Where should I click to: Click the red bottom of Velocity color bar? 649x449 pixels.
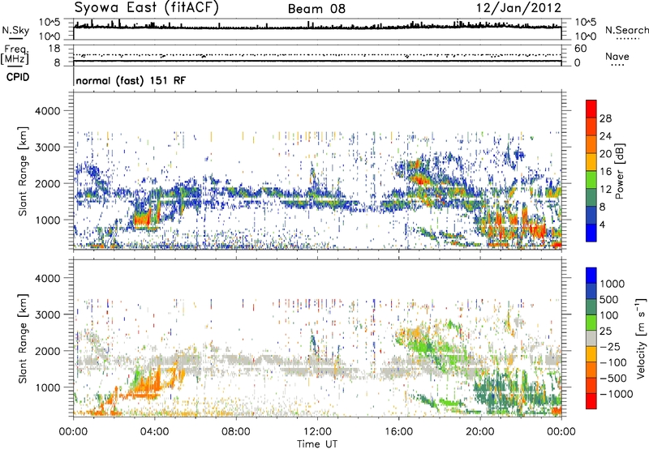(591, 402)
